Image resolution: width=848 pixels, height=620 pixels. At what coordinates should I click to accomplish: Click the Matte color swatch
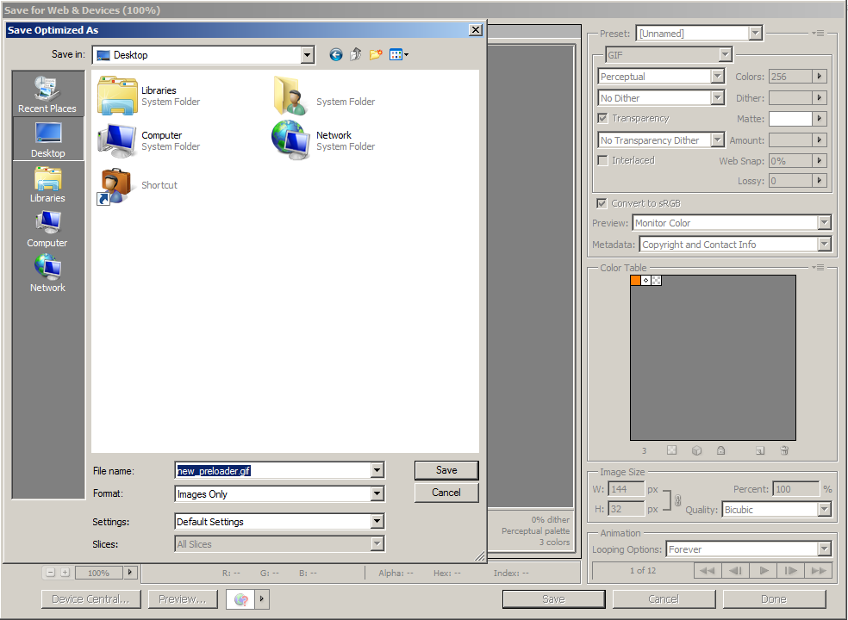pyautogui.click(x=790, y=119)
